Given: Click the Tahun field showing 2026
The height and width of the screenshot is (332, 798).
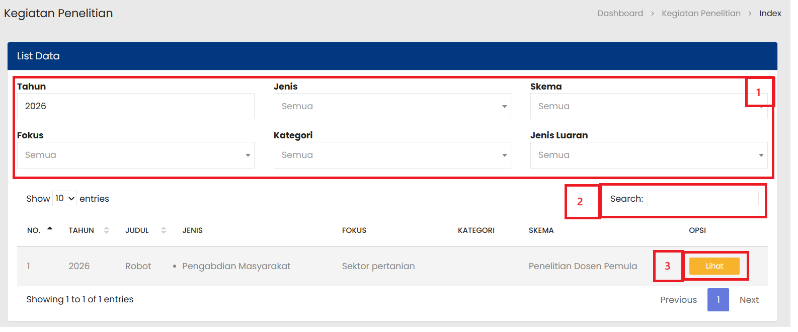Looking at the screenshot, I should click(135, 106).
